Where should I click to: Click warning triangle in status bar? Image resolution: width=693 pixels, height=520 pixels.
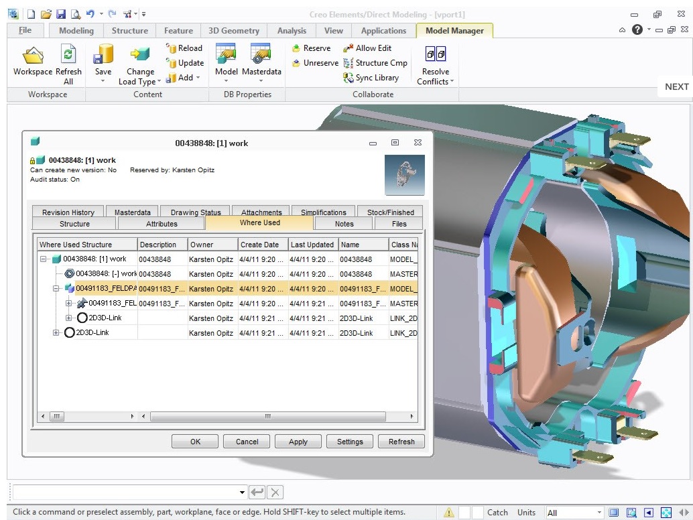pos(449,513)
